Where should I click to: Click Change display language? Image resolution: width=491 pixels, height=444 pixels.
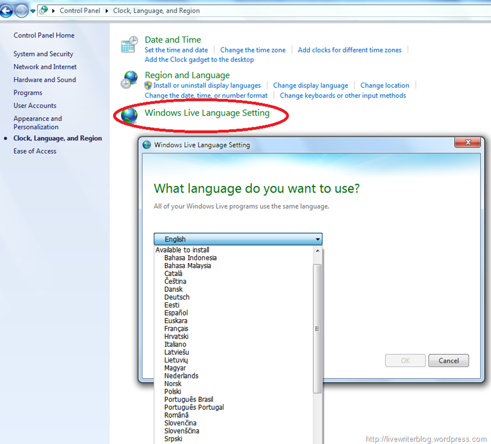click(x=310, y=86)
